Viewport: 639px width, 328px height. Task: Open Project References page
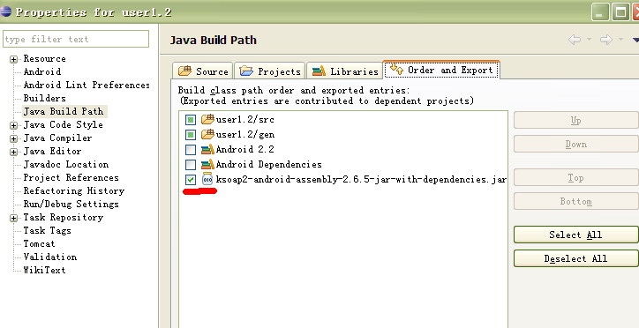pyautogui.click(x=71, y=178)
